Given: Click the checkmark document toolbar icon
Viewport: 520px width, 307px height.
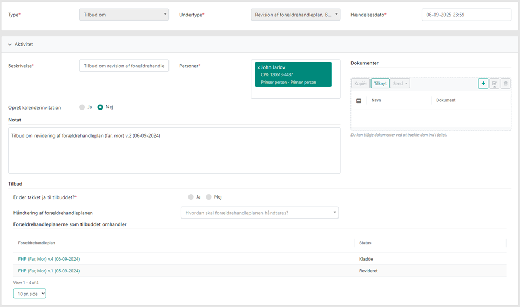Looking at the screenshot, I should click(494, 84).
